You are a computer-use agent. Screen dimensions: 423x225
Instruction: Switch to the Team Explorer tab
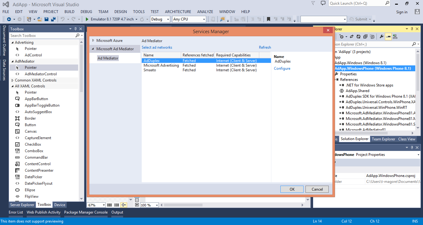tap(384, 139)
